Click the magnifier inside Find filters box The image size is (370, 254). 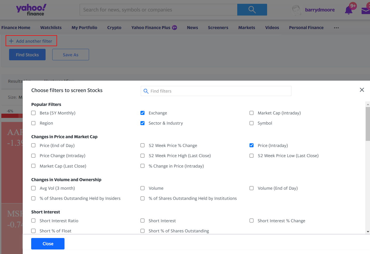146,91
